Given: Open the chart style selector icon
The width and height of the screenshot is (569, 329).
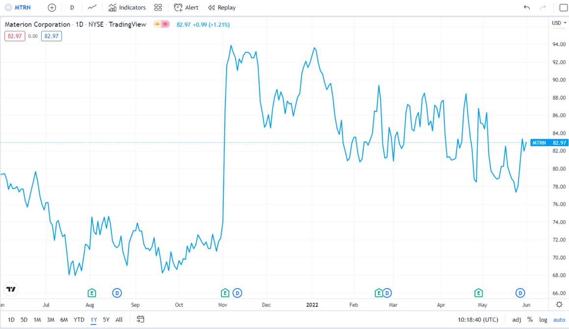Looking at the screenshot, I should (x=92, y=7).
